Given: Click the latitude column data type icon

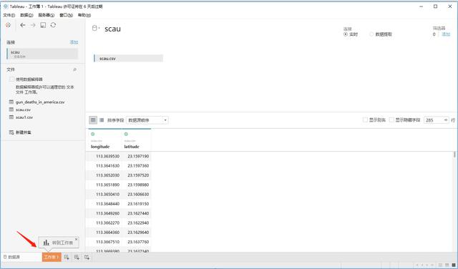Looking at the screenshot, I should click(126, 134).
